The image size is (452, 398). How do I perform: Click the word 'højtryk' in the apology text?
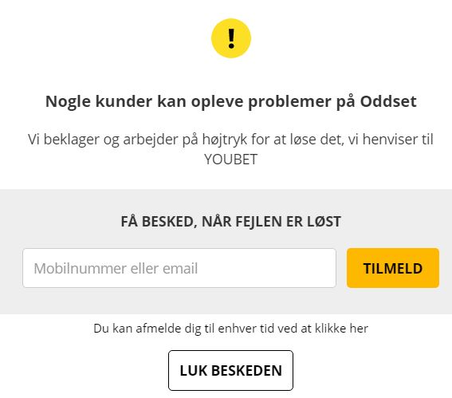pyautogui.click(x=225, y=140)
